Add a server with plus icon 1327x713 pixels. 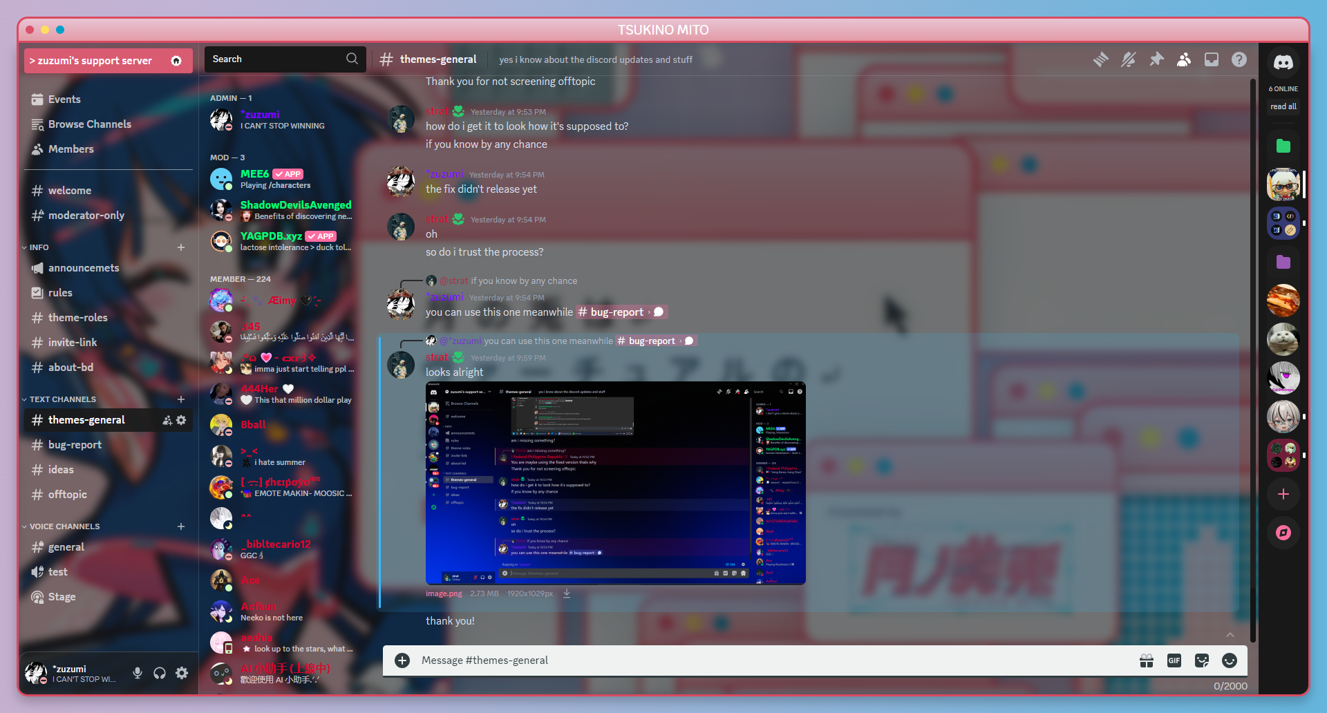1283,494
